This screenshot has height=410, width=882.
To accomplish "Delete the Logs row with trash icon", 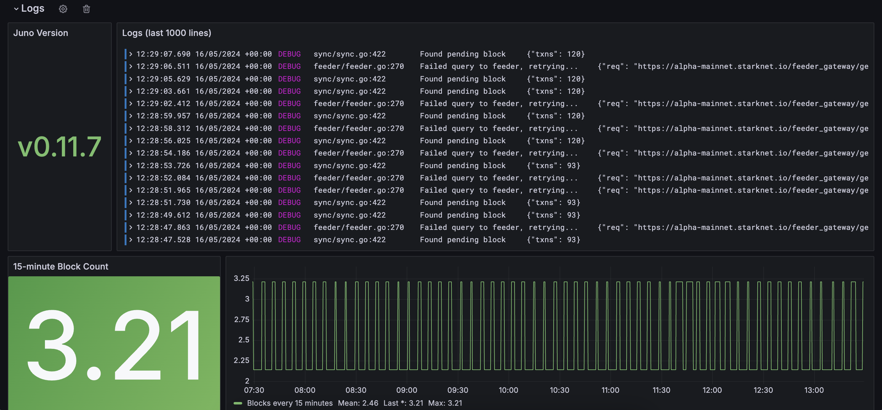I will click(x=86, y=9).
